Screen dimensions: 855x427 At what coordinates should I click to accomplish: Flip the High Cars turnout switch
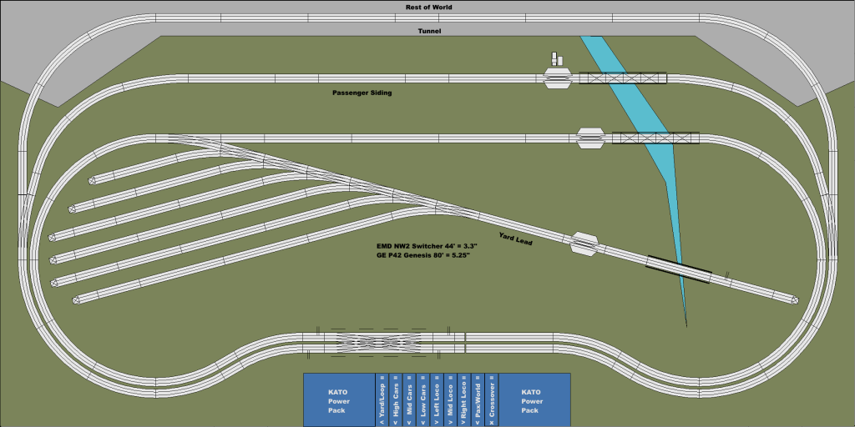pyautogui.click(x=395, y=399)
